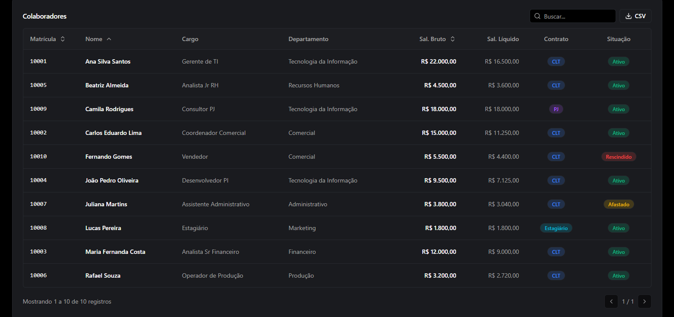Click Maria Fernanda Costa's gross salary
Screen dimensions: 674x317
(439, 252)
